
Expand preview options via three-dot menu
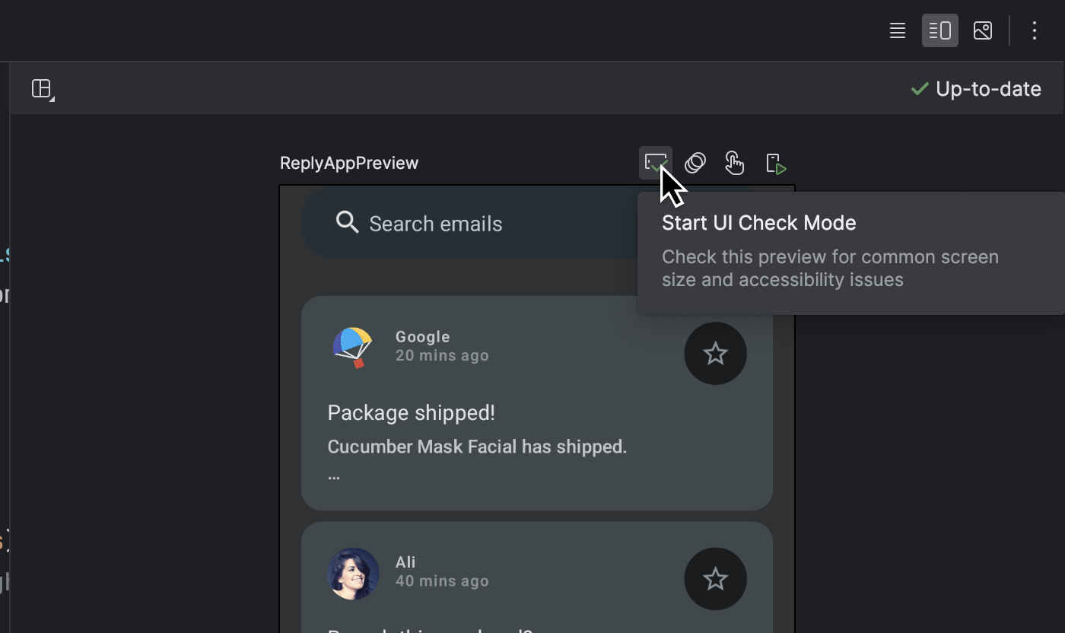pos(1034,30)
